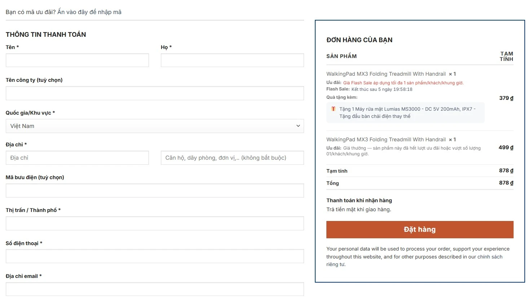Click the Tổng total row value 878 ₫
528x301 pixels.
(506, 183)
